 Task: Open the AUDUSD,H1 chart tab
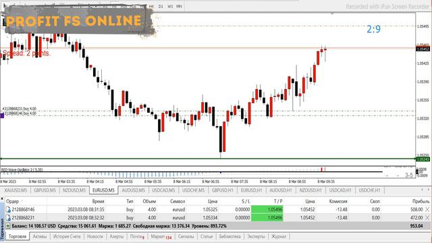(x=281, y=190)
